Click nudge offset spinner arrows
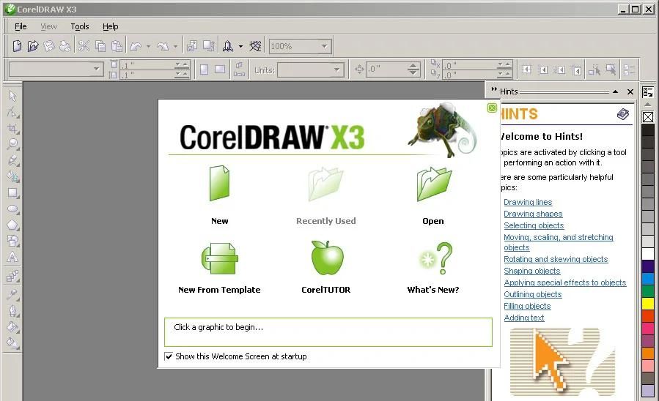 (413, 70)
